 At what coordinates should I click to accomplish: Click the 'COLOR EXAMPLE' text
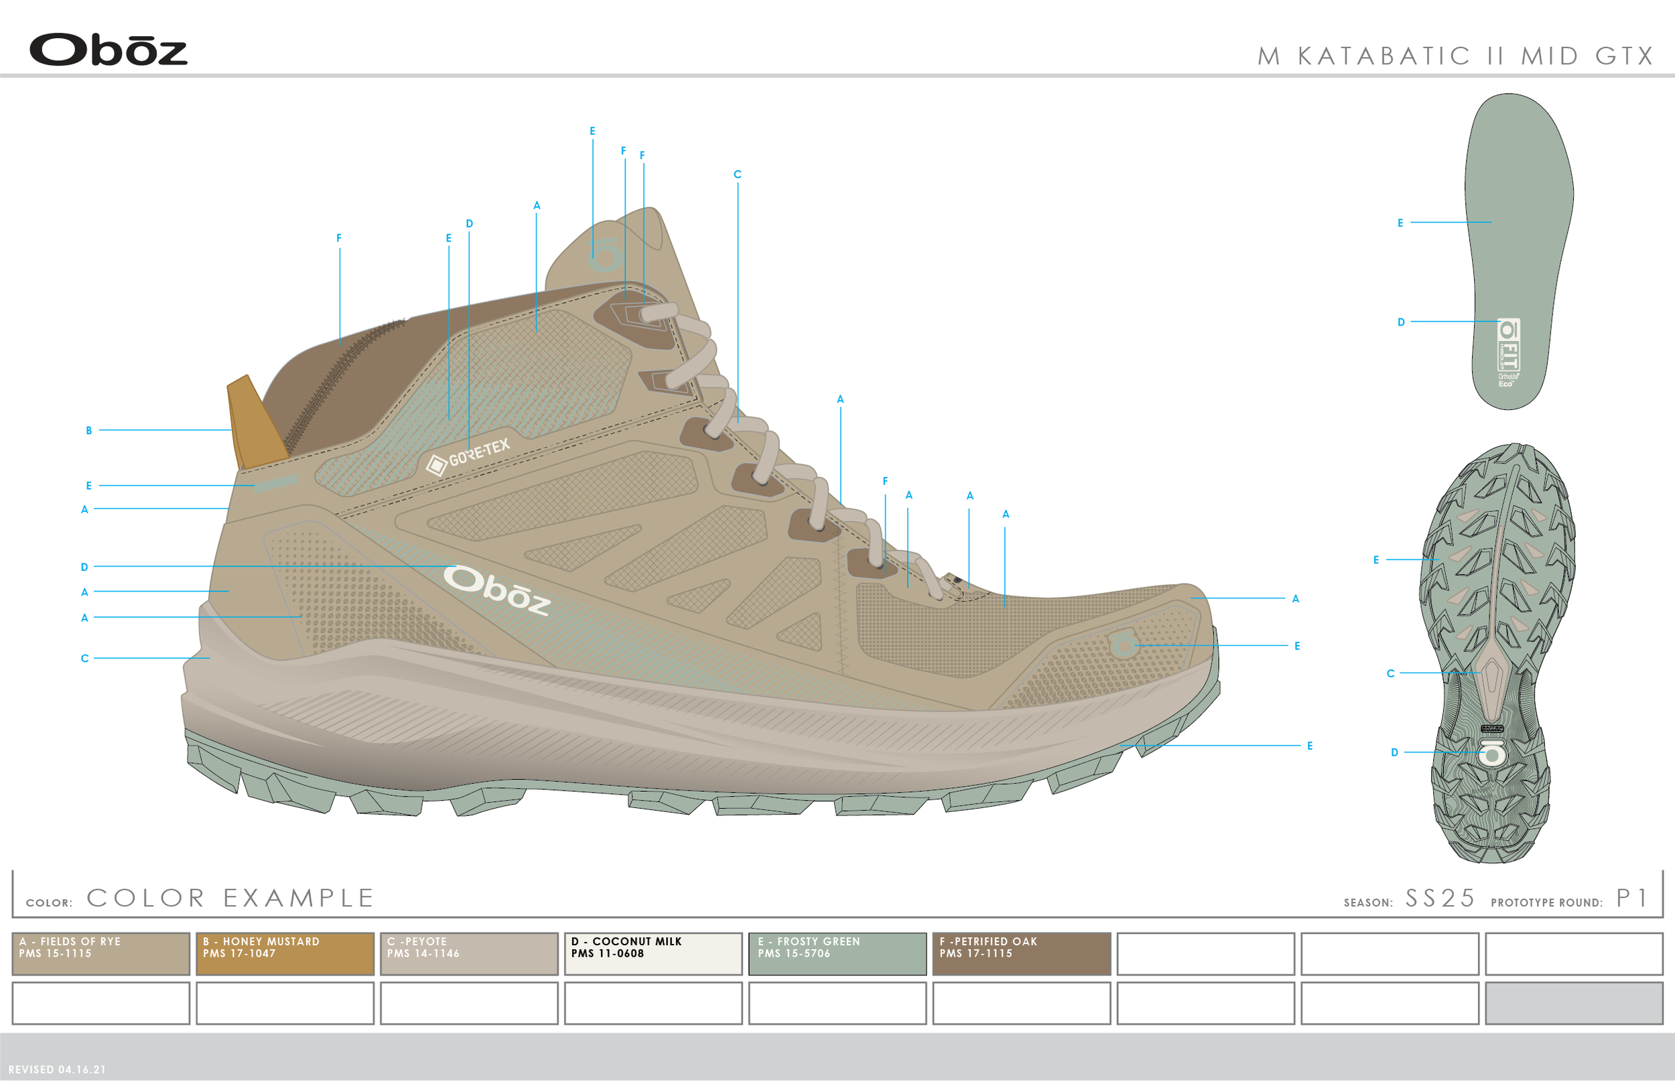point(231,899)
